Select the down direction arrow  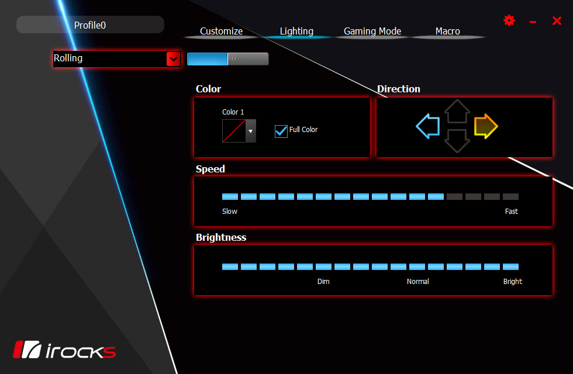click(457, 141)
